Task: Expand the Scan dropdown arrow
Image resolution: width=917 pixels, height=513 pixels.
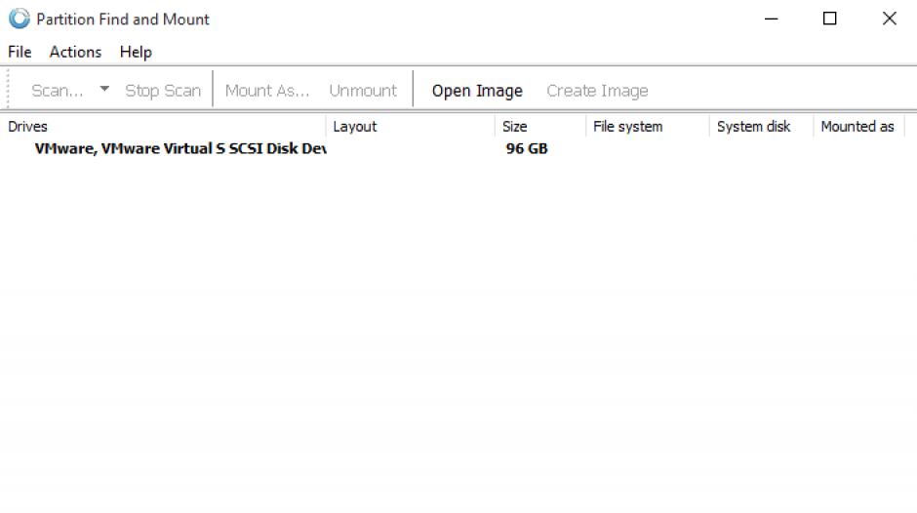Action: pyautogui.click(x=104, y=89)
